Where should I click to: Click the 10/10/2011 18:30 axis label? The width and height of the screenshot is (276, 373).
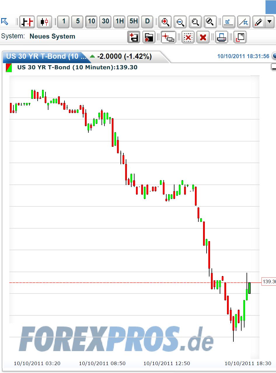[248, 363]
